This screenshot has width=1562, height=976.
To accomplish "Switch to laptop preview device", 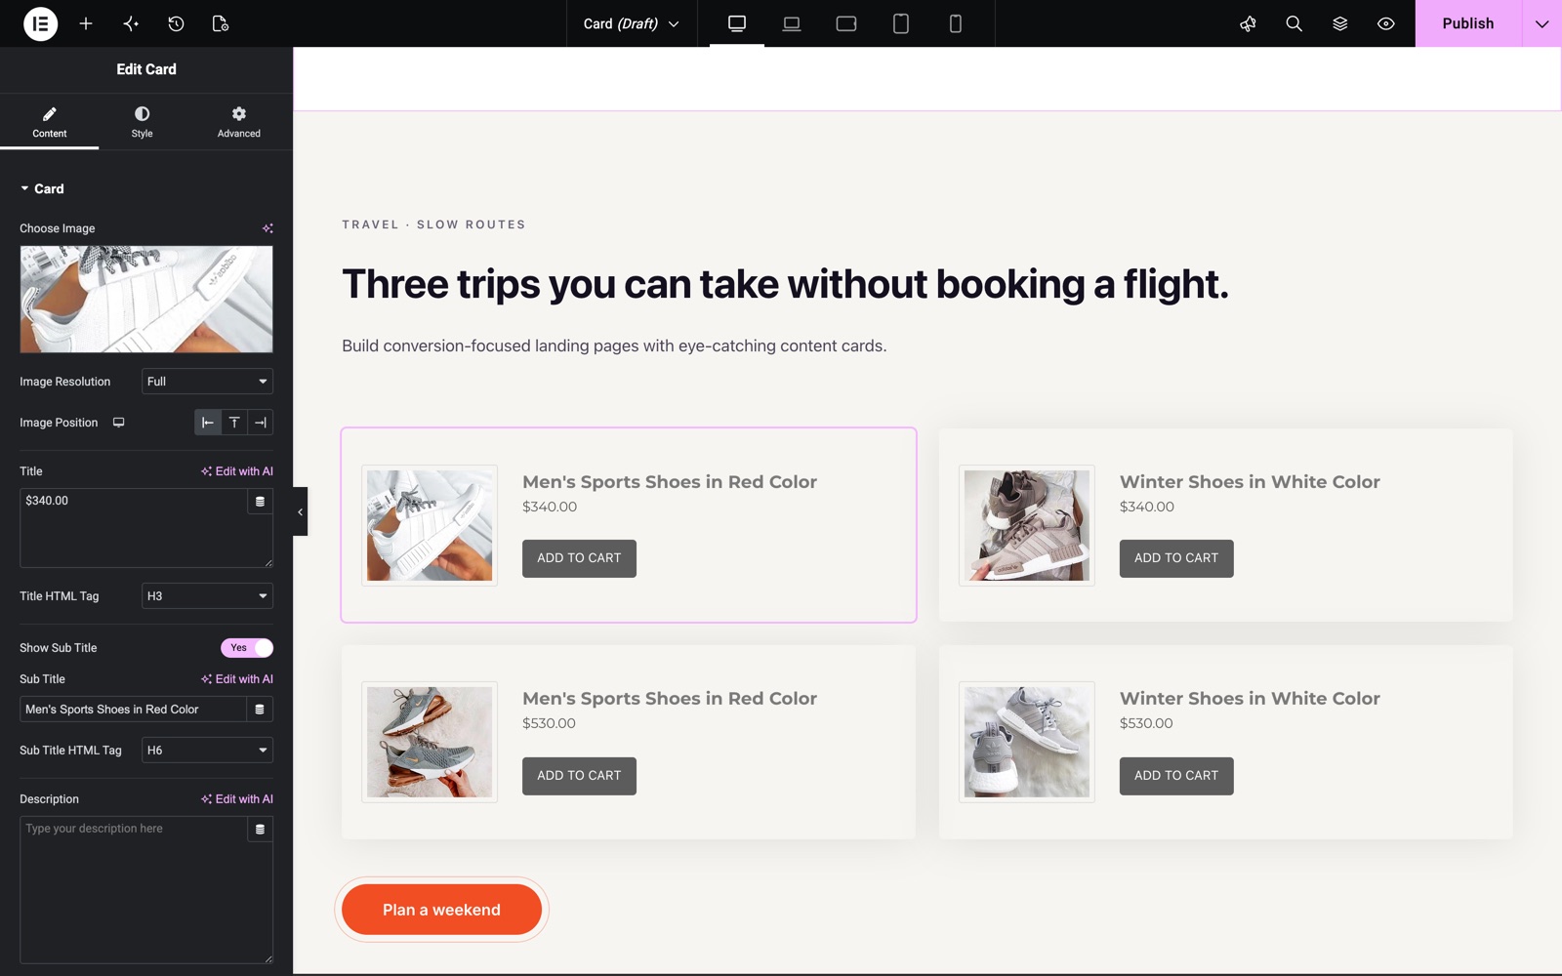I will pos(792,23).
